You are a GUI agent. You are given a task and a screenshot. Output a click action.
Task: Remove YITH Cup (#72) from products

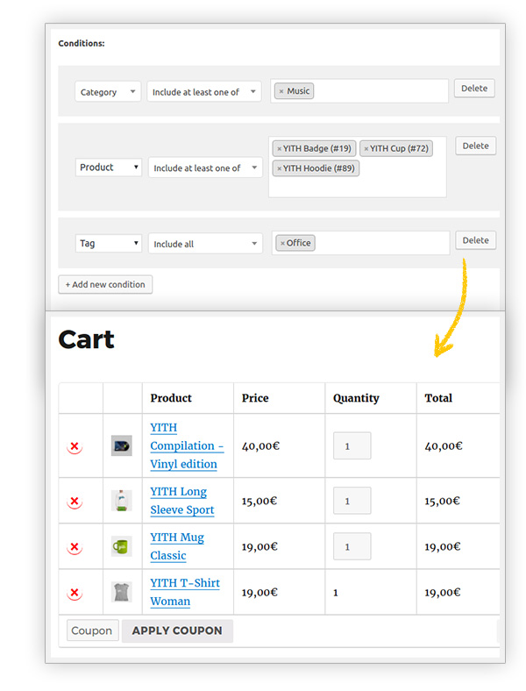366,149
